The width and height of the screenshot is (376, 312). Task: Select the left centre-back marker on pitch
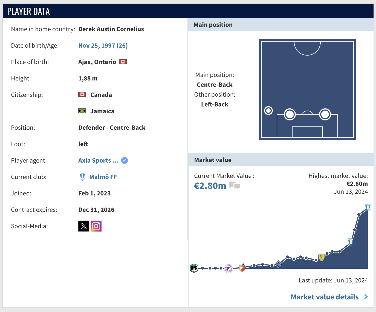point(290,114)
